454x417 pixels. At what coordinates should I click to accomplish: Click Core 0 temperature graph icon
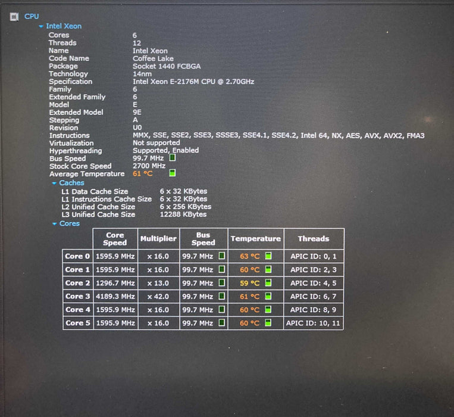(268, 256)
